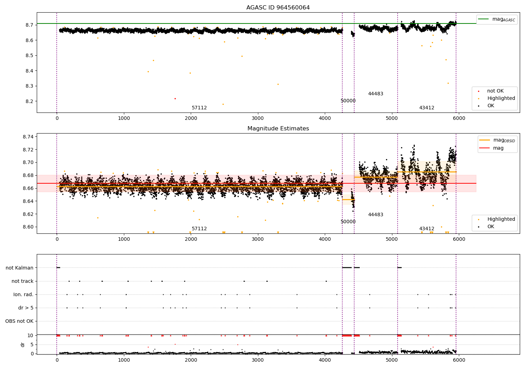Image resolution: width=525 pixels, height=368 pixels.
Task: Click the lone red 'not OK' data point
Action: 175,98
